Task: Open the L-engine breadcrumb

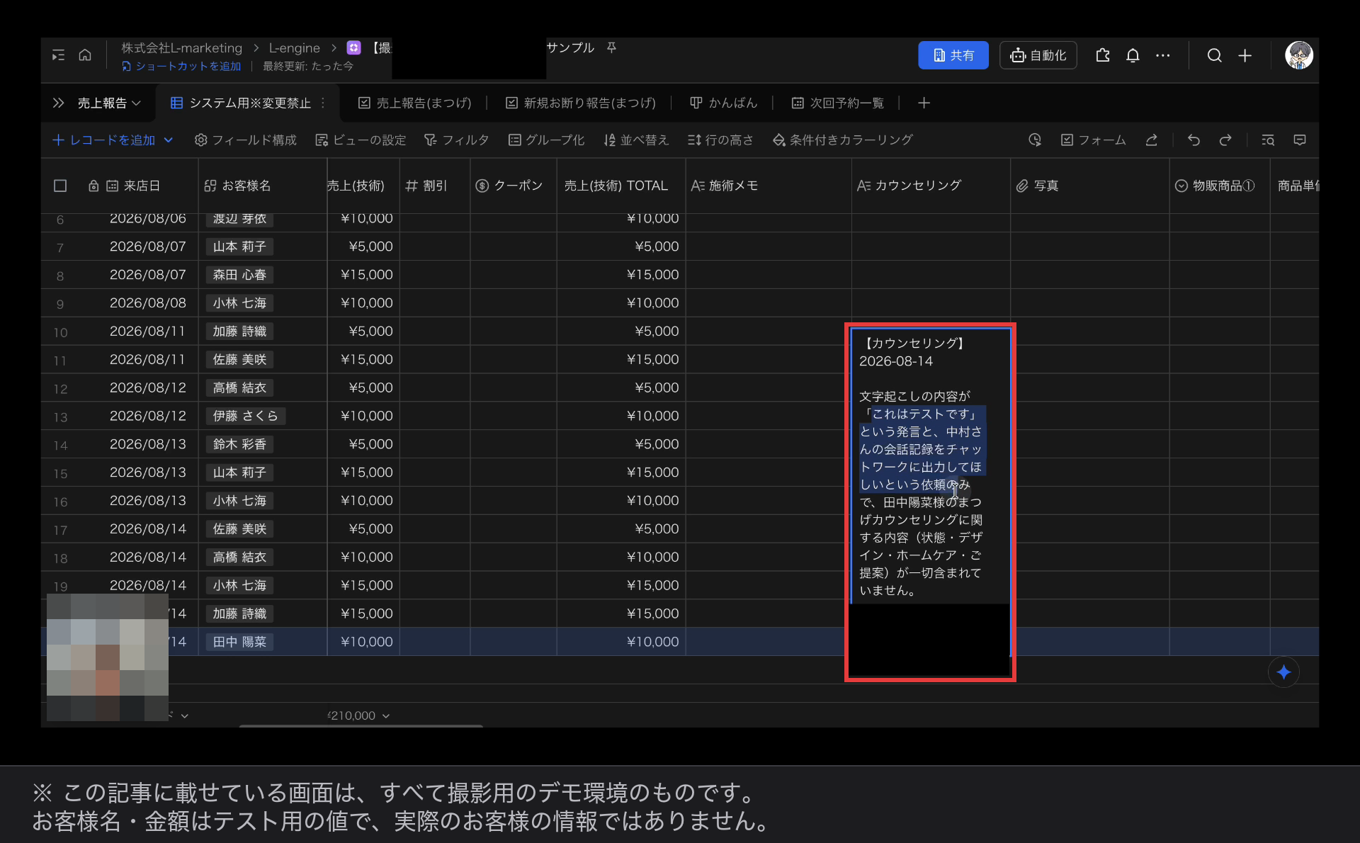Action: 294,47
